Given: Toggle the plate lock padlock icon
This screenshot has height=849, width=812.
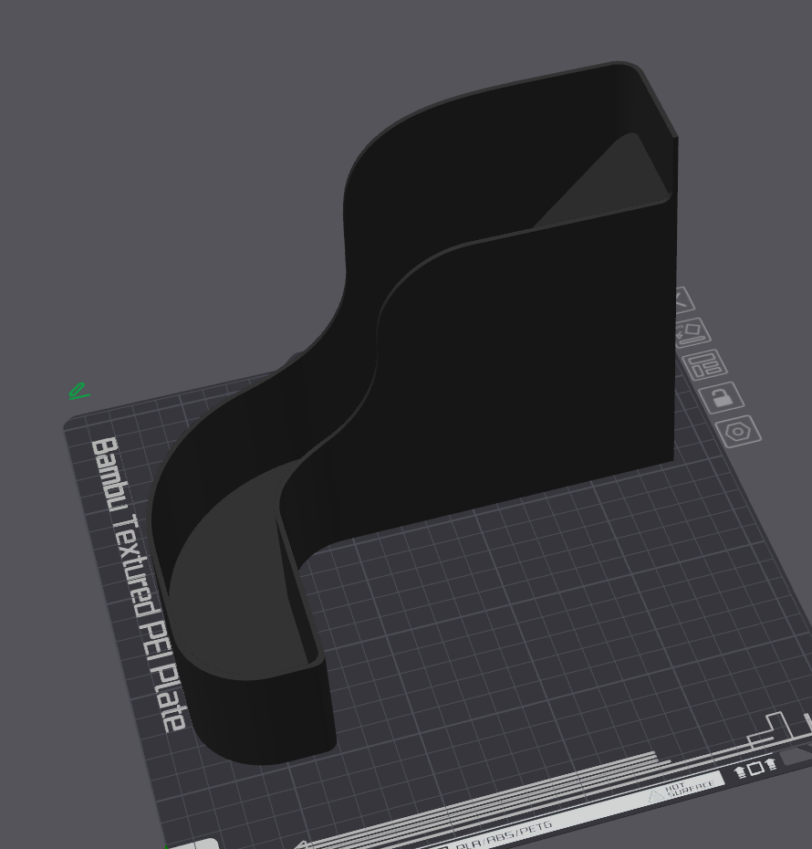Looking at the screenshot, I should (721, 398).
